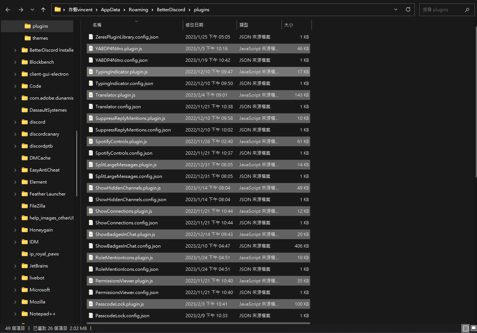
Task: Select the Translator.plugin.js file
Action: pyautogui.click(x=115, y=95)
